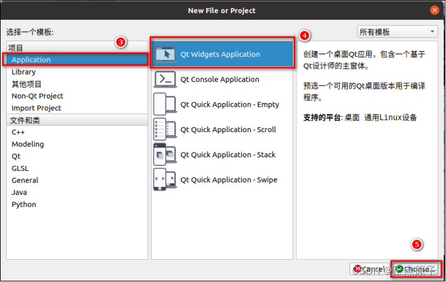Choose the Qt Console Application label

click(220, 80)
